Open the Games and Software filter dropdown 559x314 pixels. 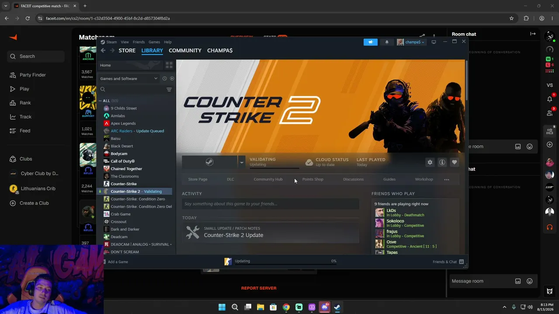[x=129, y=78]
